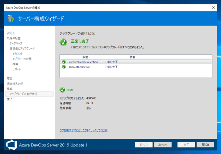Click the green check icon beside 成功
The width and height of the screenshot is (221, 154).
pos(62,90)
